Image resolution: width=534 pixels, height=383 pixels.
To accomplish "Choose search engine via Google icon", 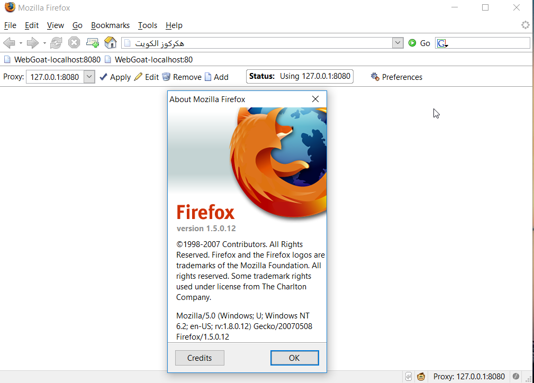I will click(x=442, y=43).
